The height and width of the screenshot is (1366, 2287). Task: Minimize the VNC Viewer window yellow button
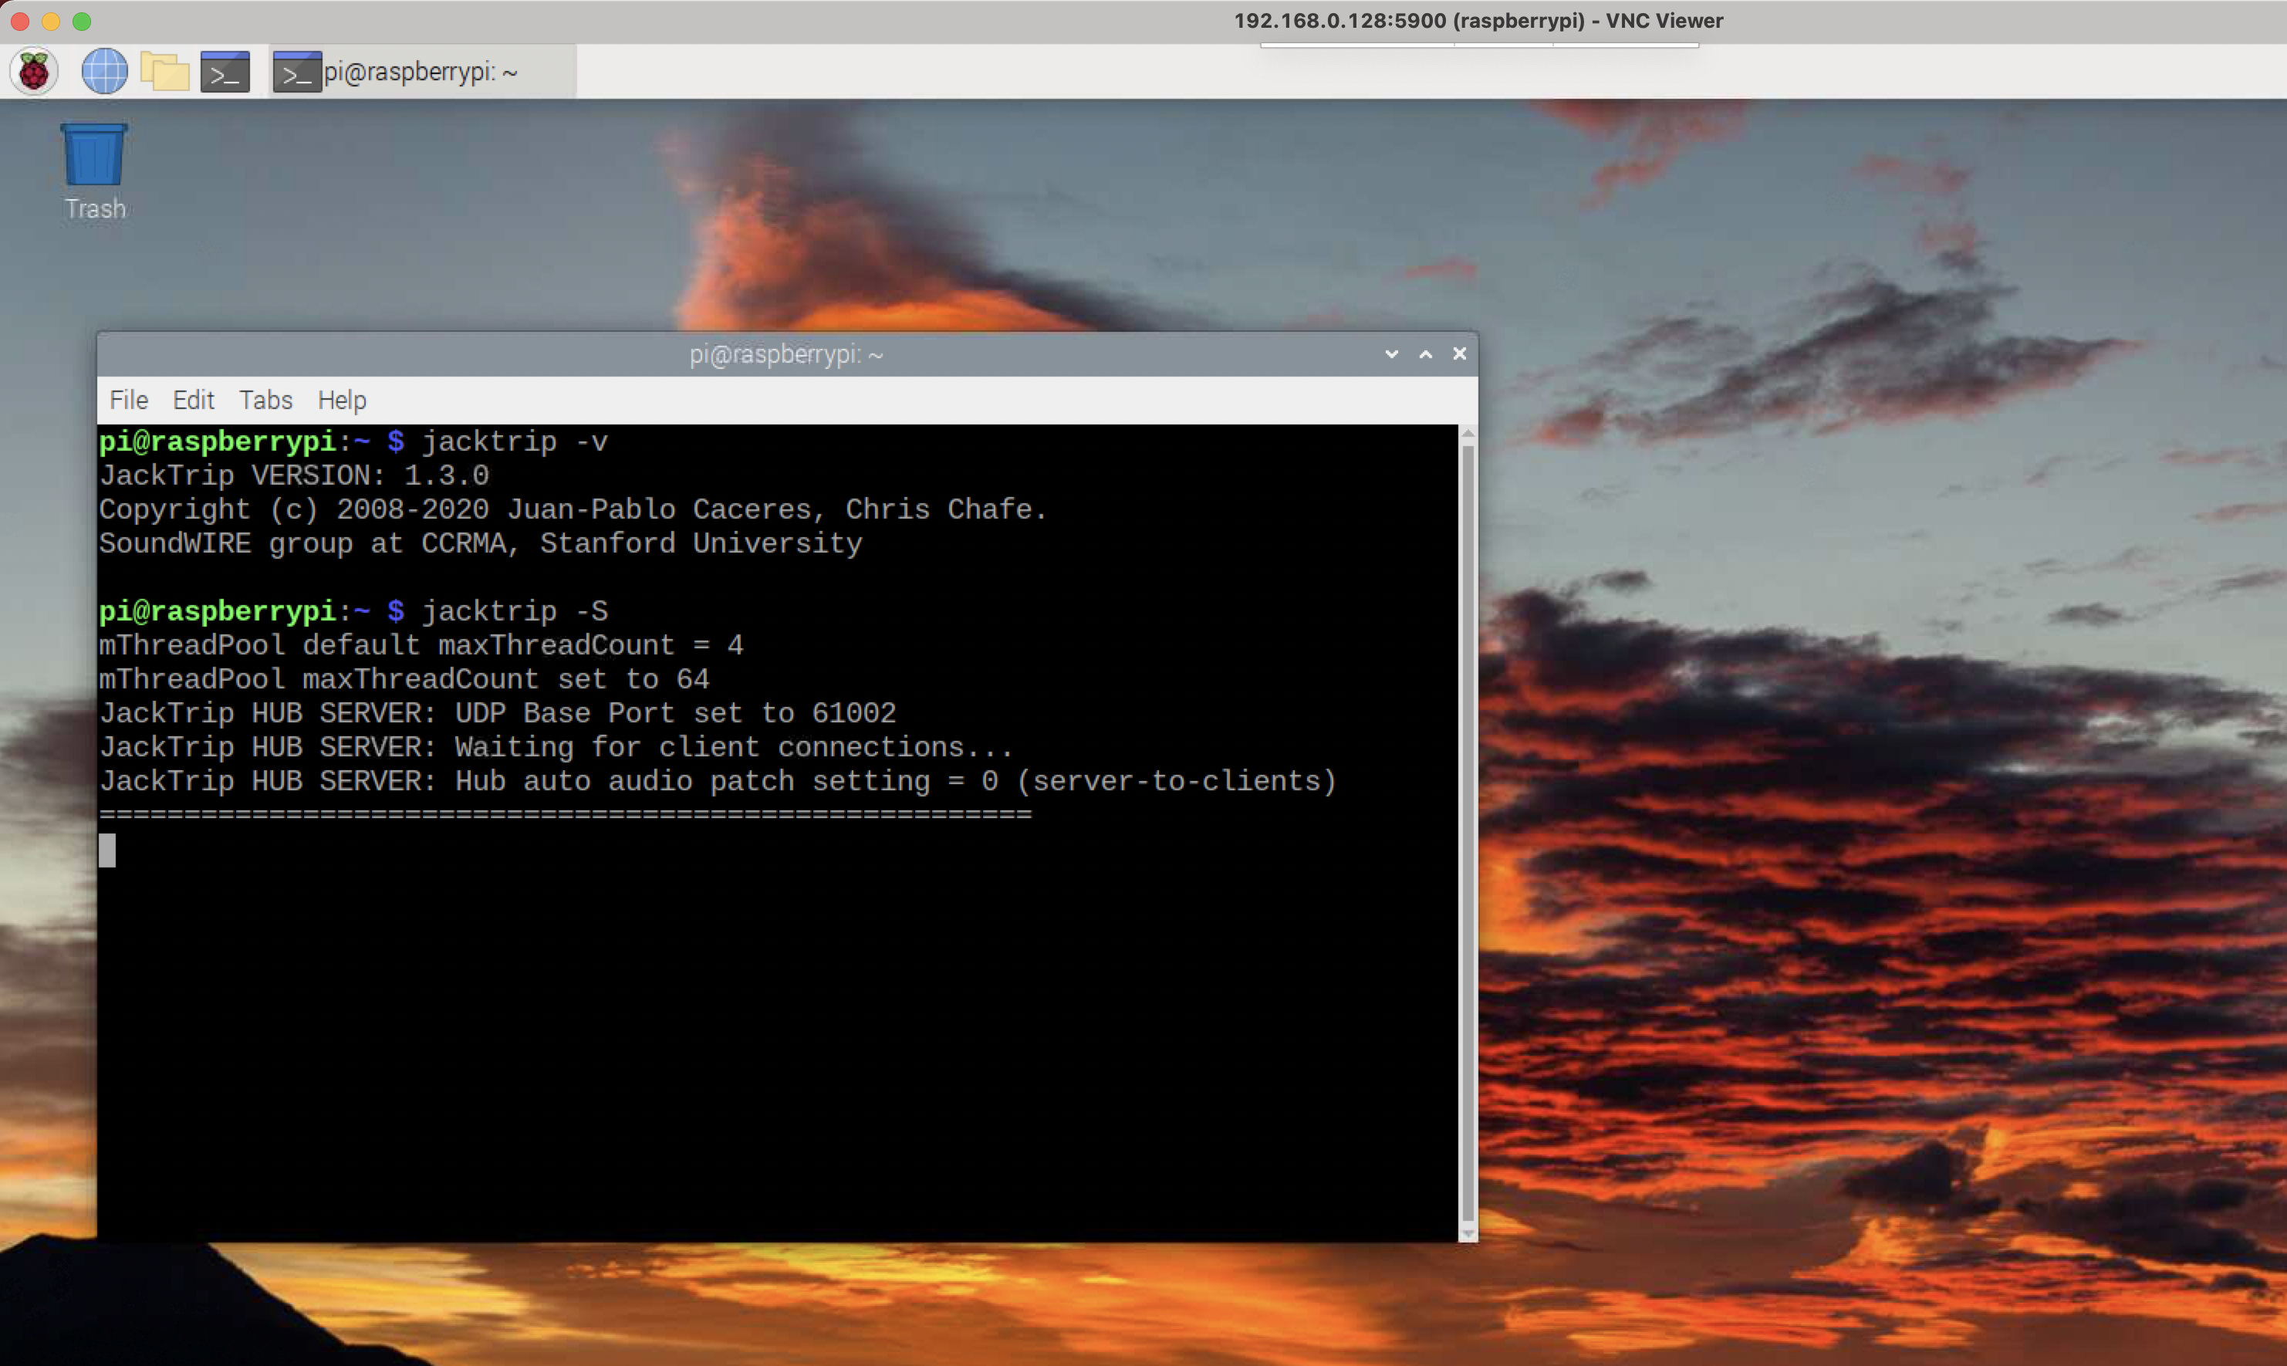(51, 21)
